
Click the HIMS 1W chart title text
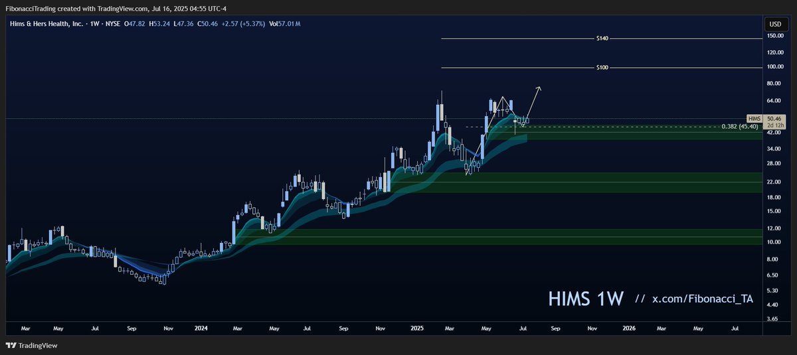[x=586, y=299]
